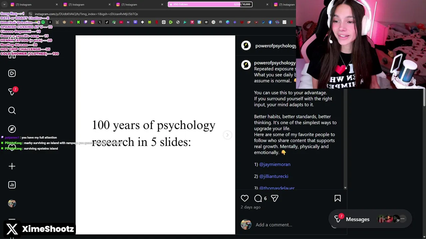This screenshot has width=426, height=239.
Task: Open comments via the speech bubble icon
Action: (258, 198)
